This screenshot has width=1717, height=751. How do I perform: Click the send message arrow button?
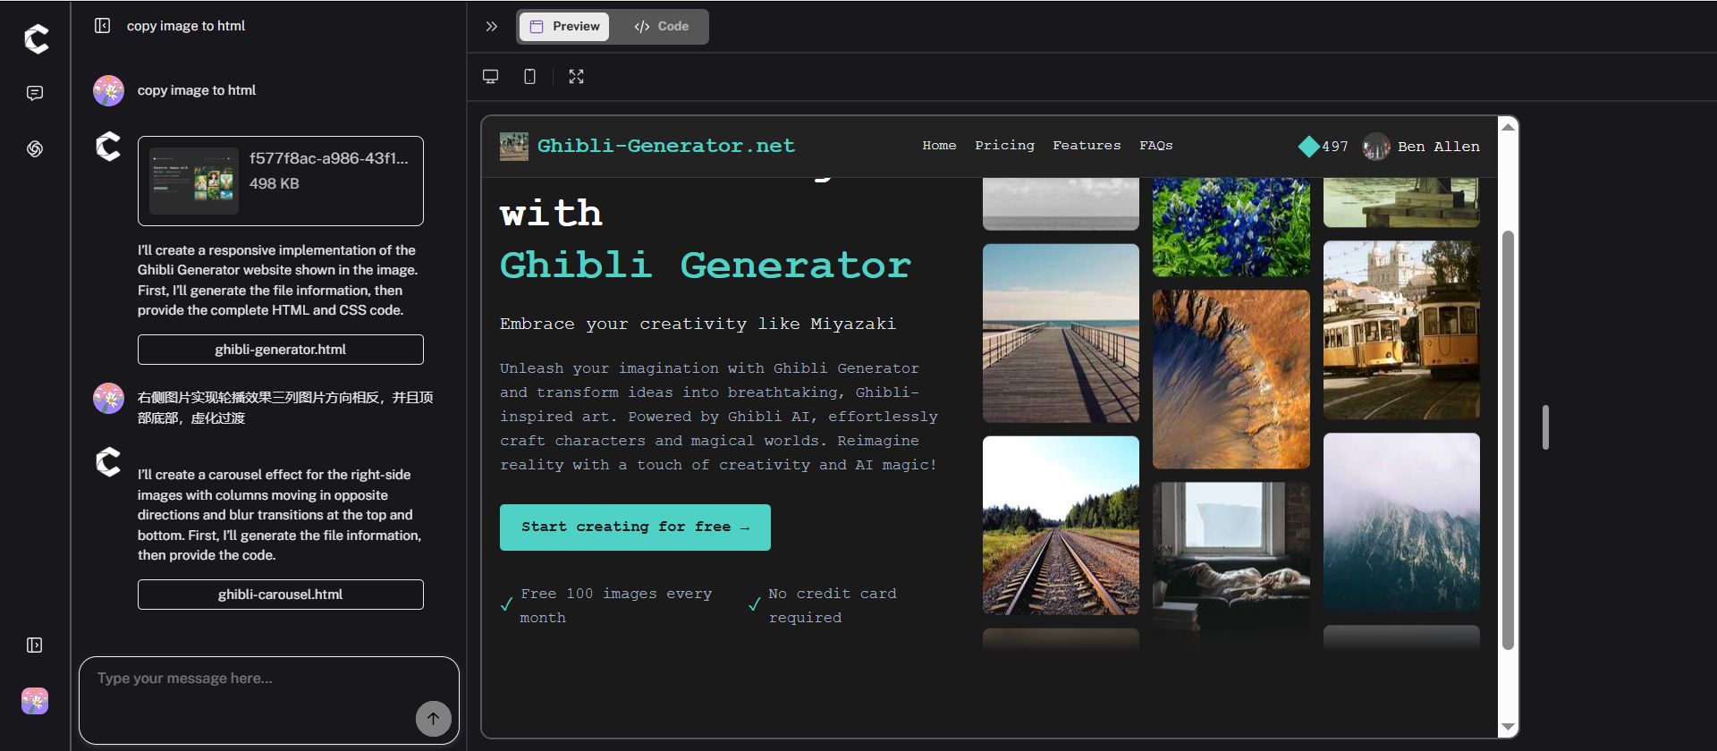click(x=433, y=718)
